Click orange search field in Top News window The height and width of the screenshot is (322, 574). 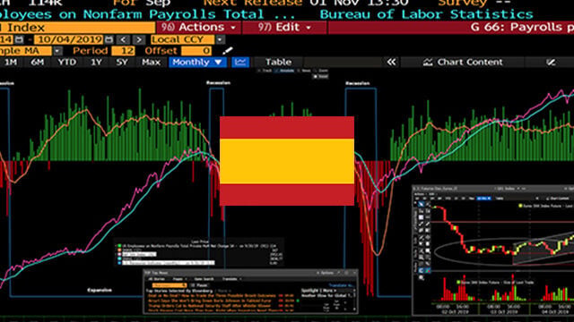point(170,285)
